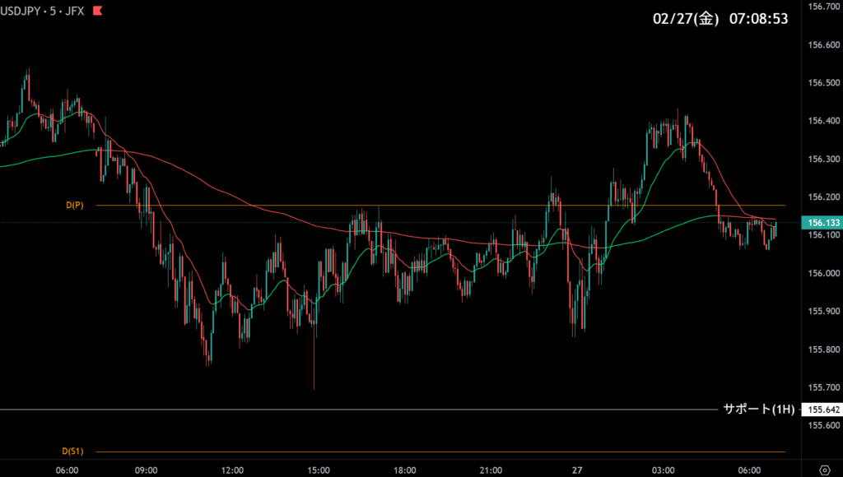Image resolution: width=843 pixels, height=477 pixels.
Task: Click the 155.900 label on price axis
Action: [x=823, y=311]
